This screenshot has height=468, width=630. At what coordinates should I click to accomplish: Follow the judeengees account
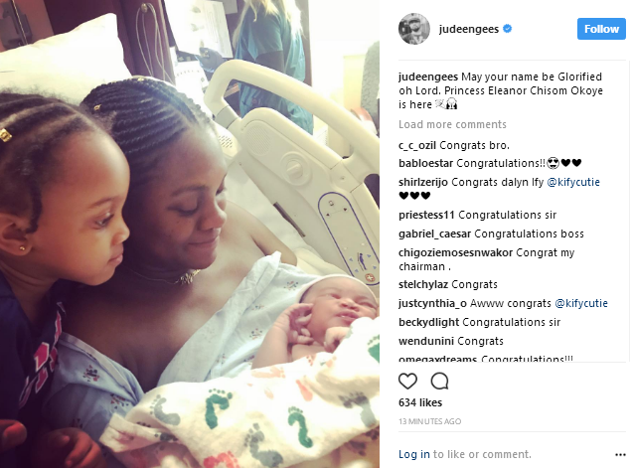tap(601, 29)
